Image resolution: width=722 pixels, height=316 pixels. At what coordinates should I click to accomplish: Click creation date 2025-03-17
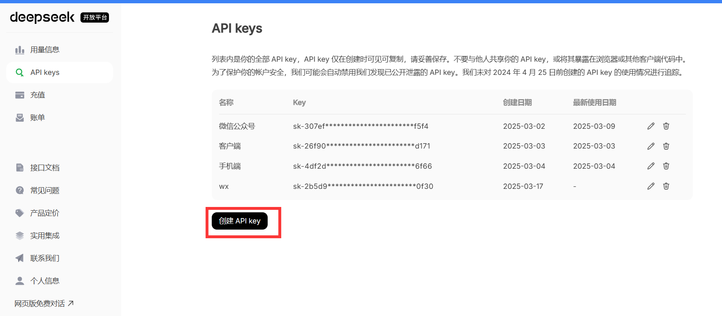tap(523, 186)
